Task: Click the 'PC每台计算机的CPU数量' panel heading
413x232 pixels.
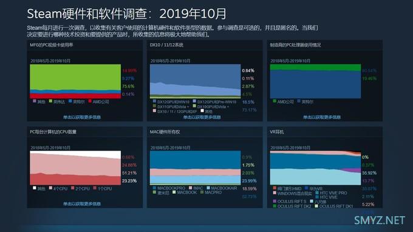Action: click(x=53, y=132)
